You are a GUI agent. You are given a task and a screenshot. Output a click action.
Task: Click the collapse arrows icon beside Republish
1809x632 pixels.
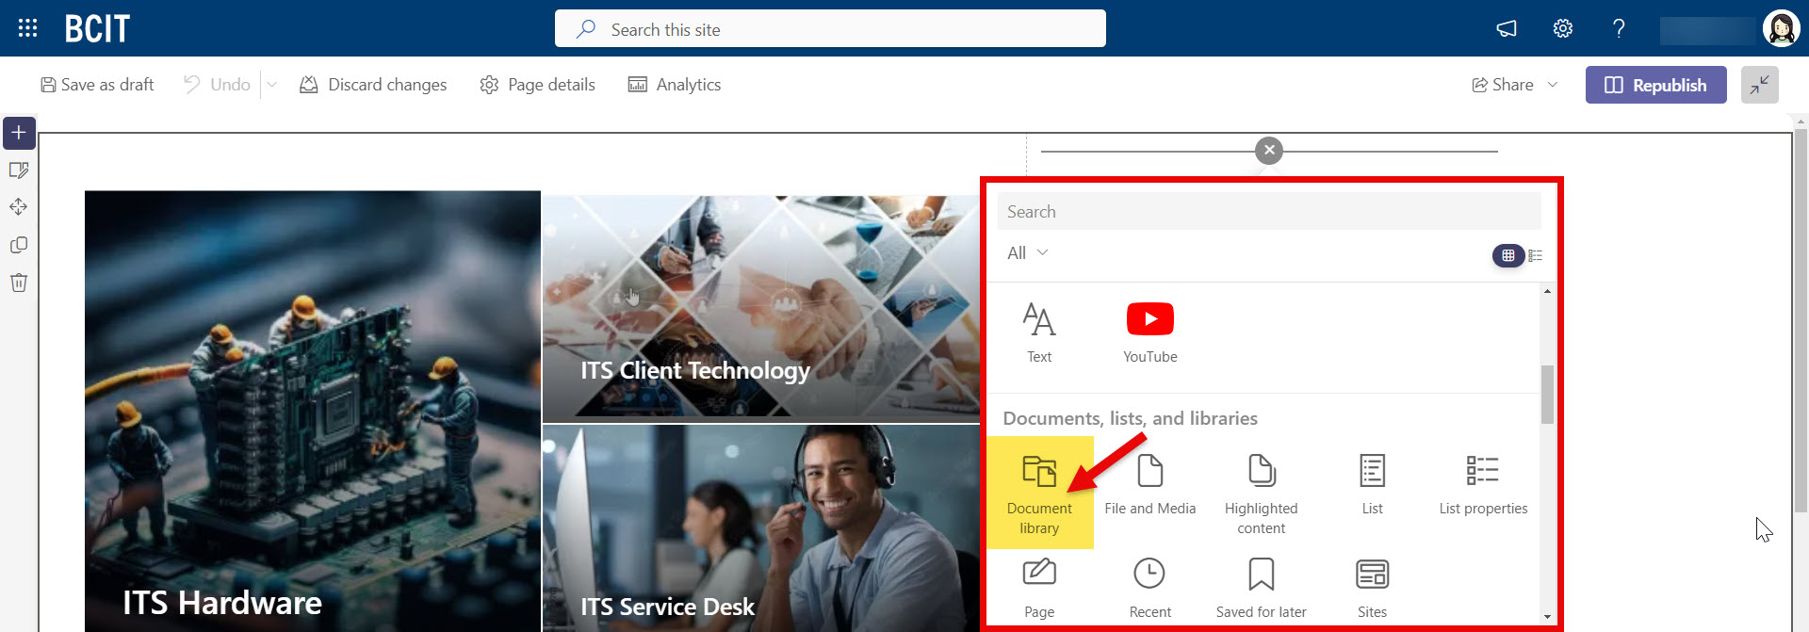[1759, 85]
